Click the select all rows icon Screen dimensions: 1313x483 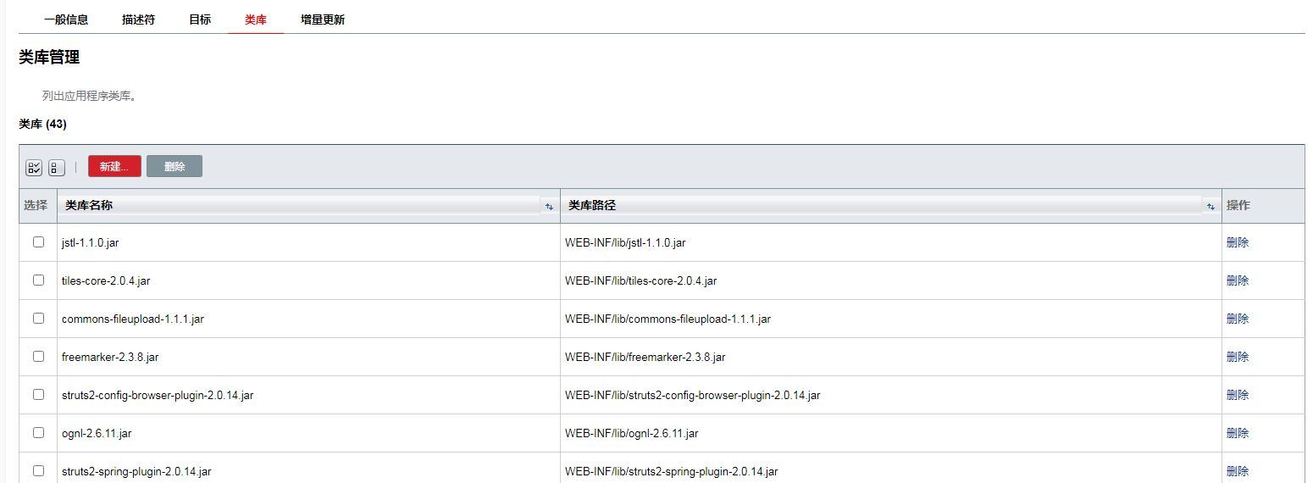[34, 167]
